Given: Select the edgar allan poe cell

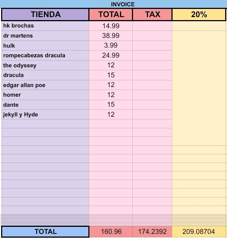Looking at the screenshot, I should click(45, 85).
